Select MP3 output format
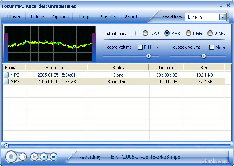Screen dimensions: 234x166 [167, 33]
